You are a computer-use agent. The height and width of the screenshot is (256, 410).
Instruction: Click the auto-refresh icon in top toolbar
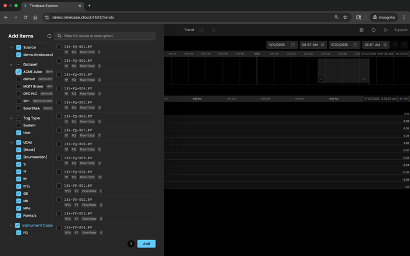[x=373, y=30]
